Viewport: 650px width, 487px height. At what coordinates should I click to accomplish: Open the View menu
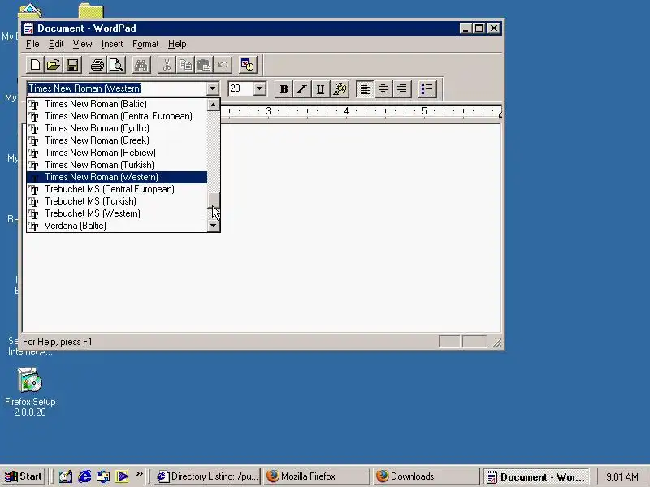[x=83, y=44]
